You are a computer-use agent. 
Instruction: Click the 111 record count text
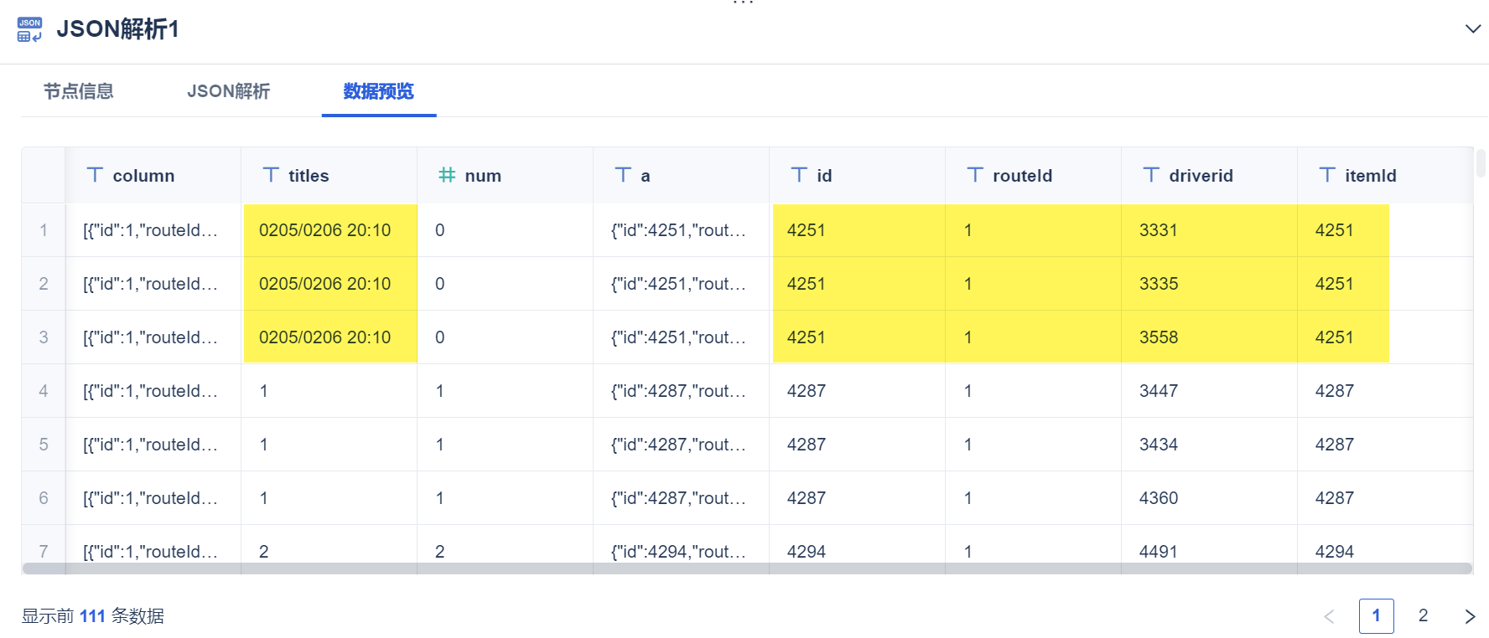(92, 616)
